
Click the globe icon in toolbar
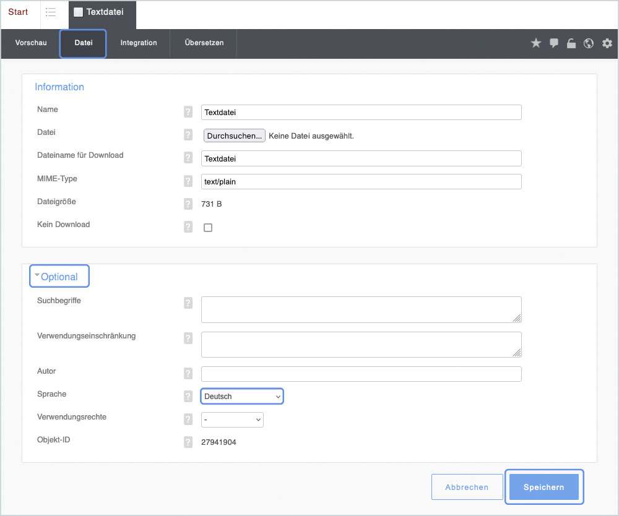coord(589,43)
